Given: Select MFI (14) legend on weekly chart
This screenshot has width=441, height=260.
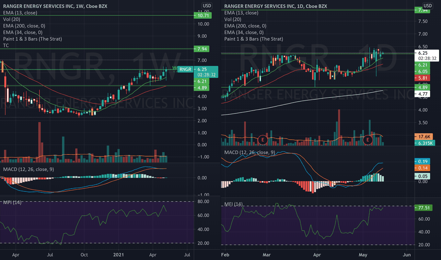Looking at the screenshot, I should click(x=12, y=202).
